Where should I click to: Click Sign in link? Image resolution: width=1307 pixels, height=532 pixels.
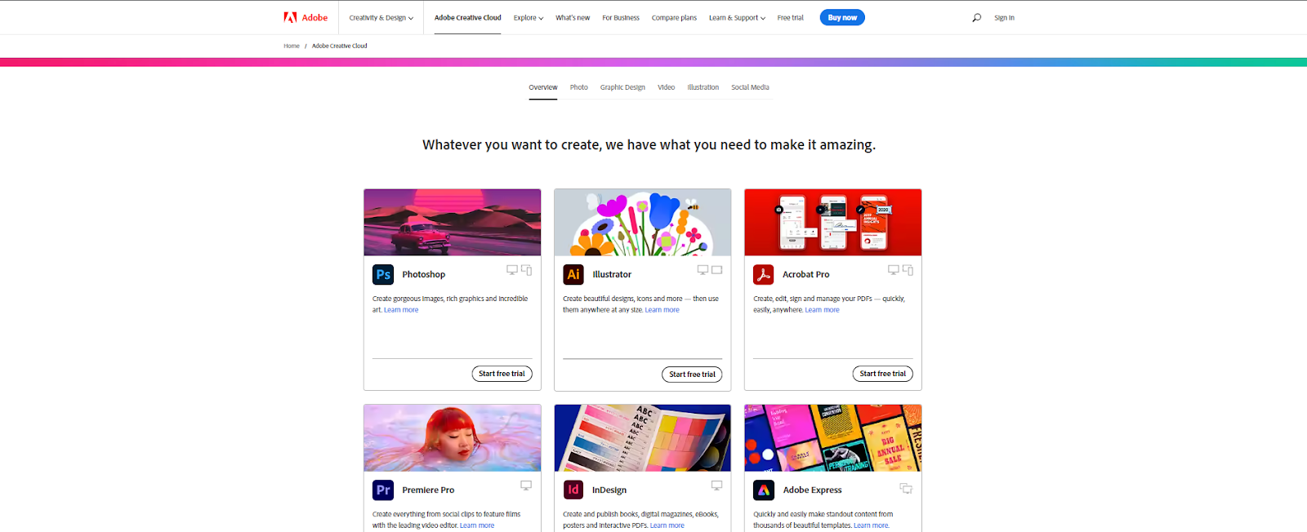point(1004,17)
